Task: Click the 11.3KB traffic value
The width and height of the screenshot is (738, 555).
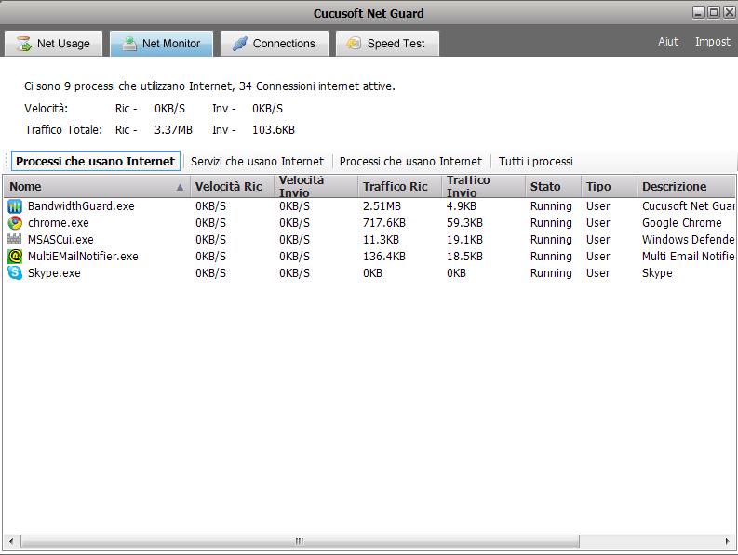Action: click(381, 240)
